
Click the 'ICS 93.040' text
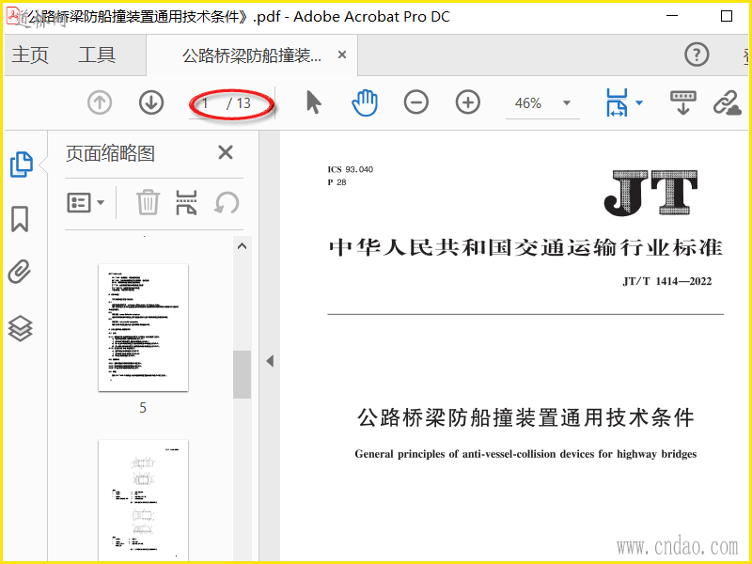[350, 169]
